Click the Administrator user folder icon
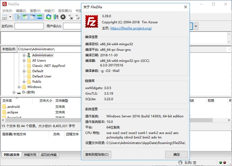This screenshot has height=166, width=232. coord(29,55)
